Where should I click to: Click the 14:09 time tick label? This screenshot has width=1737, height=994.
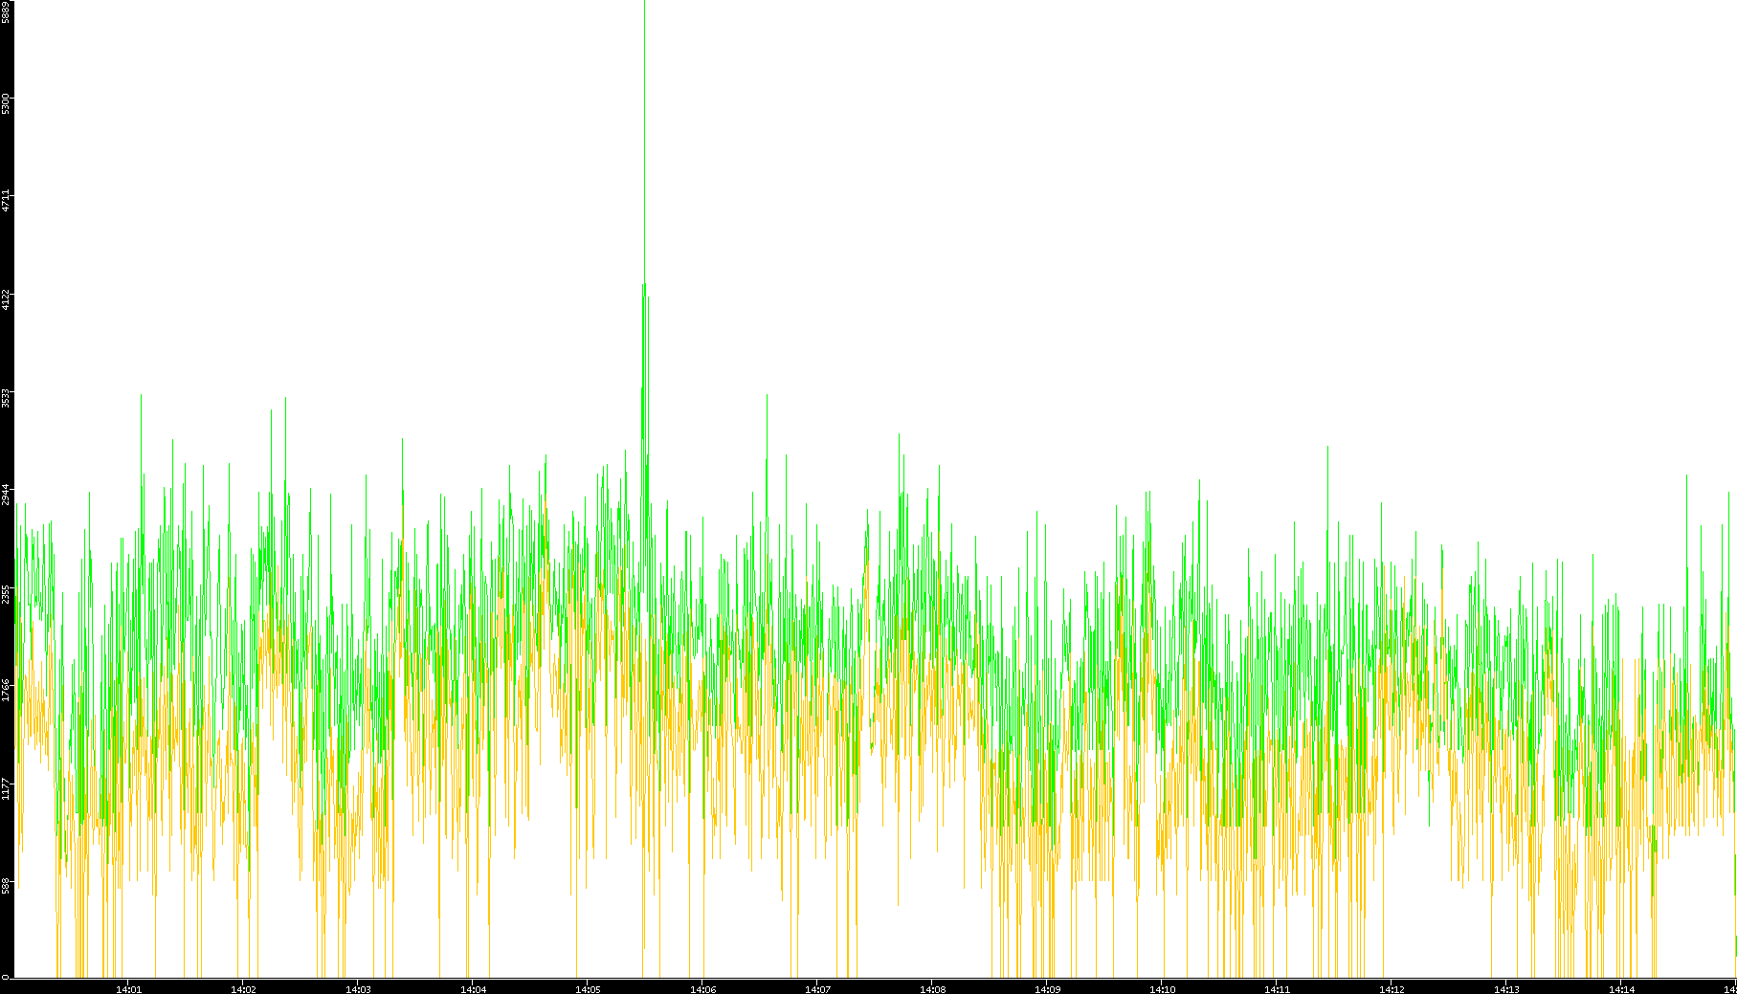(1048, 989)
